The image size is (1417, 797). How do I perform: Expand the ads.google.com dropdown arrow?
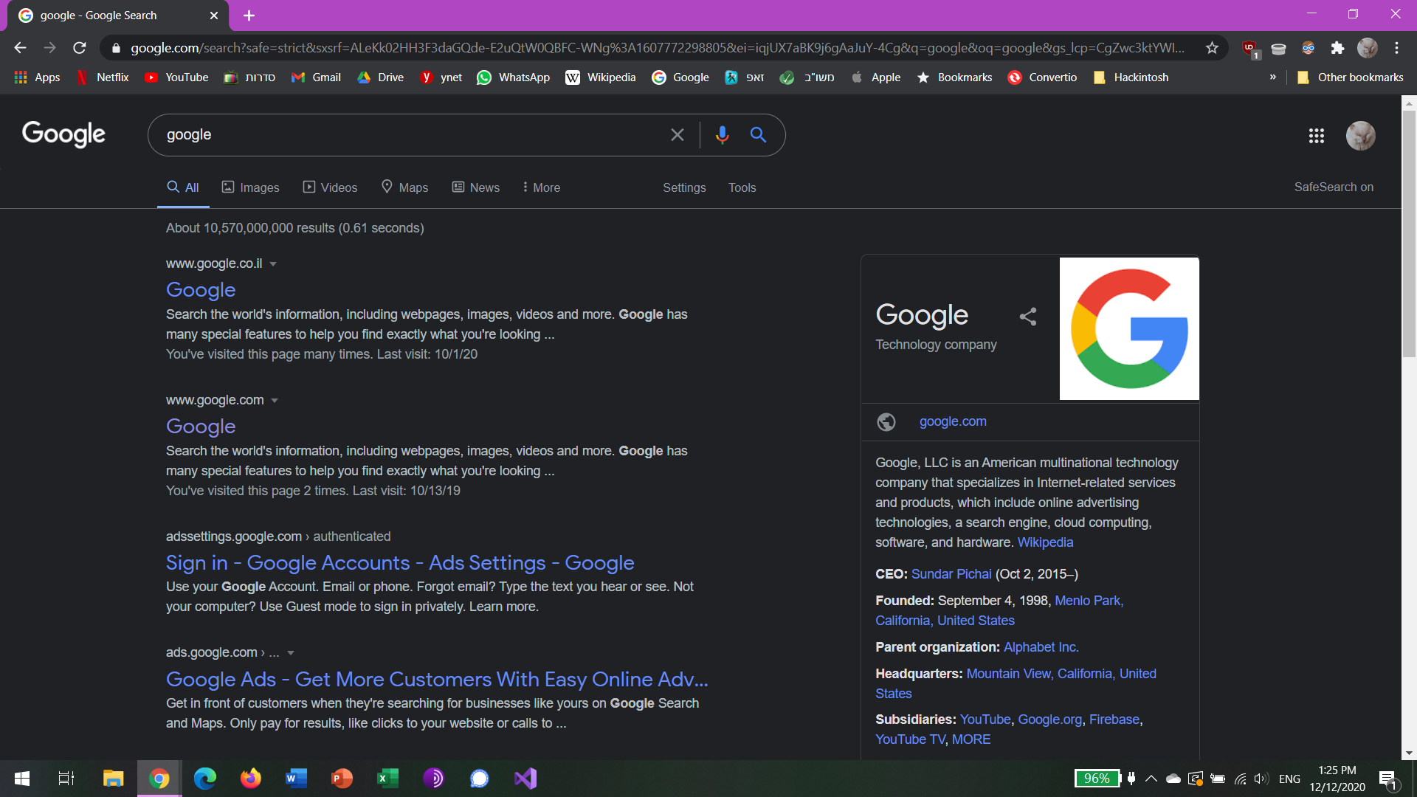[294, 653]
